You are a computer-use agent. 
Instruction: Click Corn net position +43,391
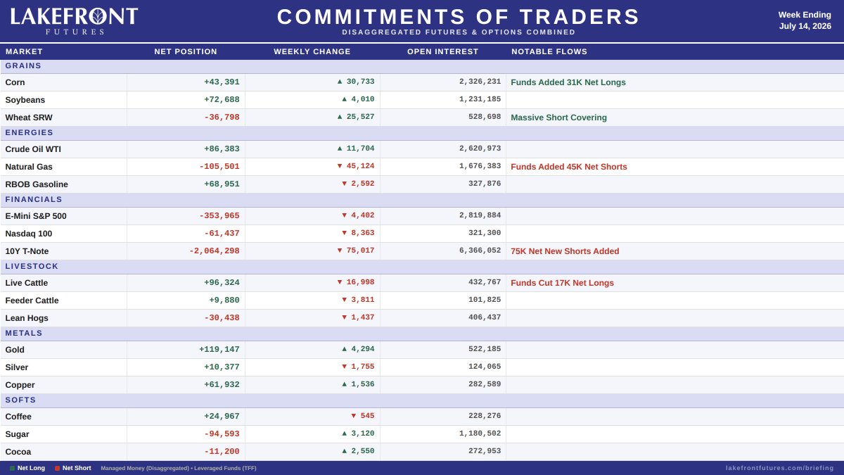click(x=222, y=82)
